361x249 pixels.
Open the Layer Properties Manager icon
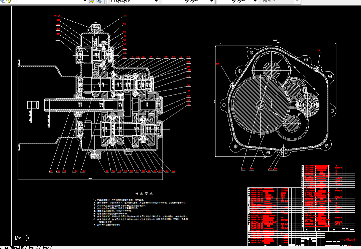pos(2,2)
